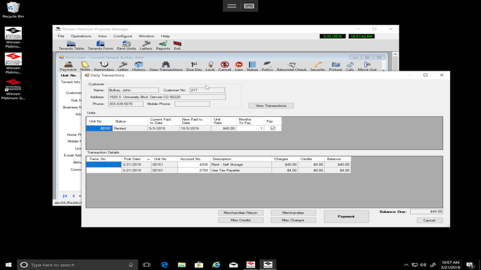Click the empty Mobile Phone field

pos(192,104)
